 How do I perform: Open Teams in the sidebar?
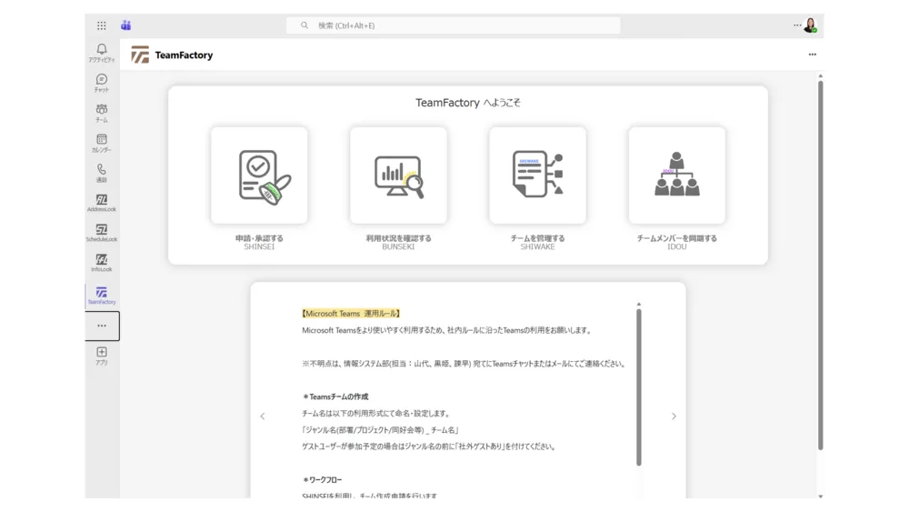pos(102,113)
